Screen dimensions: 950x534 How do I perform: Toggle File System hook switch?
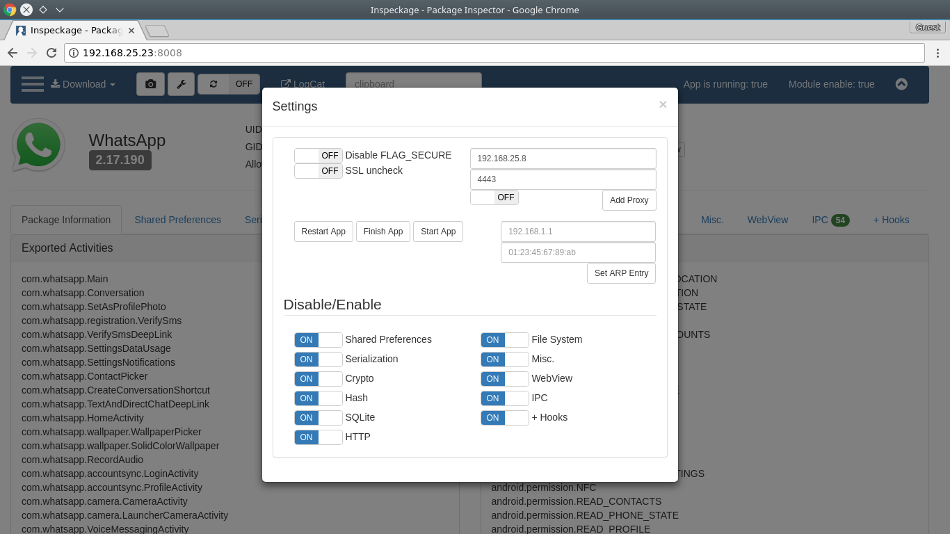point(505,340)
